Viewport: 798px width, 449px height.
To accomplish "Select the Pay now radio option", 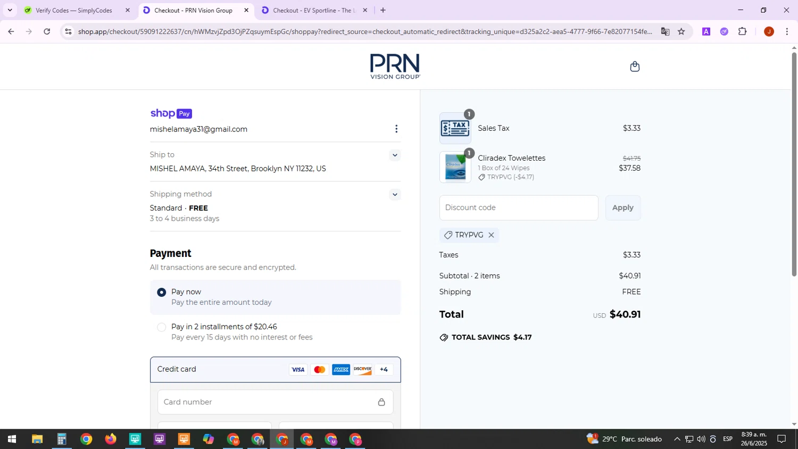I will (162, 293).
